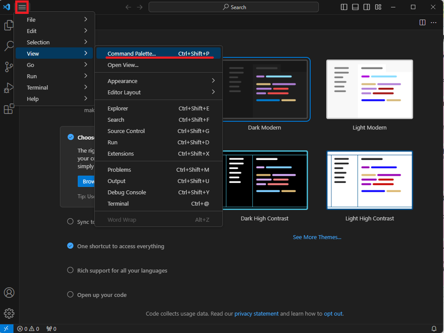
Task: Select Open up your code step
Action: [x=97, y=295]
